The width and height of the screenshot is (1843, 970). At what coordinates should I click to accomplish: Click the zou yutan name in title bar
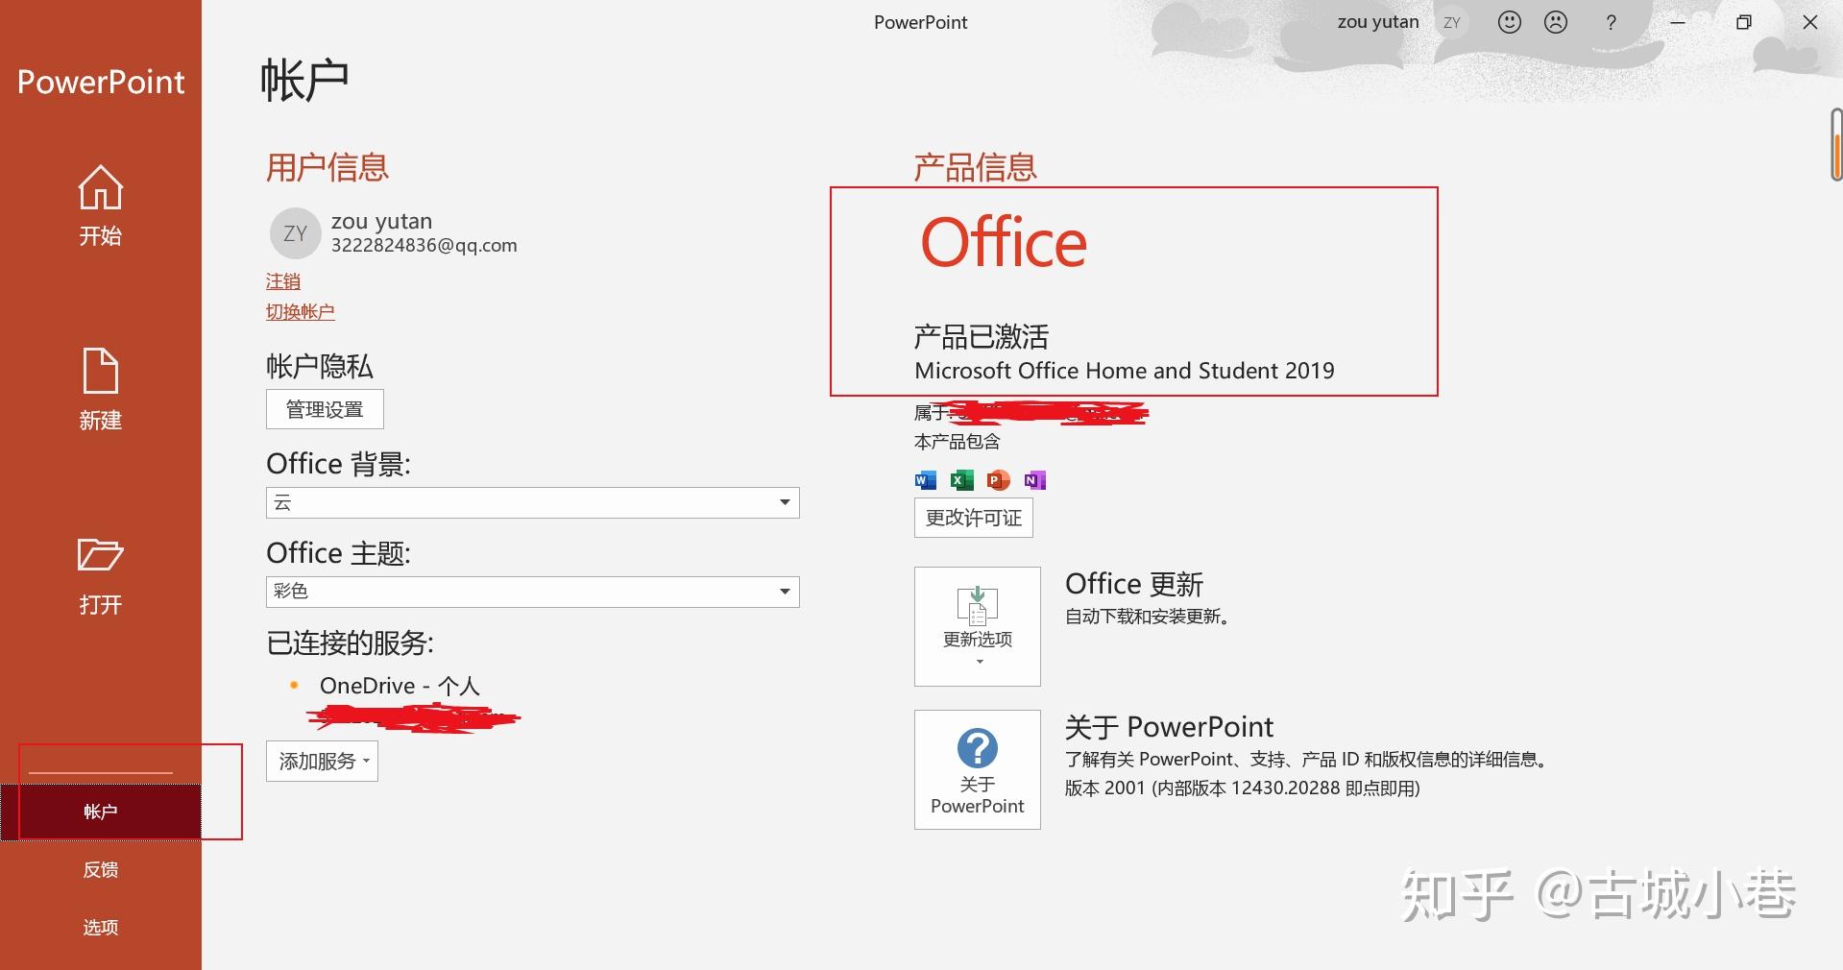[1378, 22]
